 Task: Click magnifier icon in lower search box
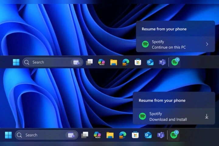click(19, 135)
